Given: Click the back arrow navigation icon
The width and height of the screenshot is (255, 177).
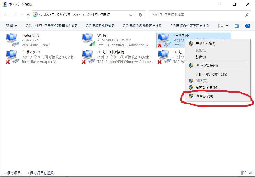Looking at the screenshot, I should [6, 15].
